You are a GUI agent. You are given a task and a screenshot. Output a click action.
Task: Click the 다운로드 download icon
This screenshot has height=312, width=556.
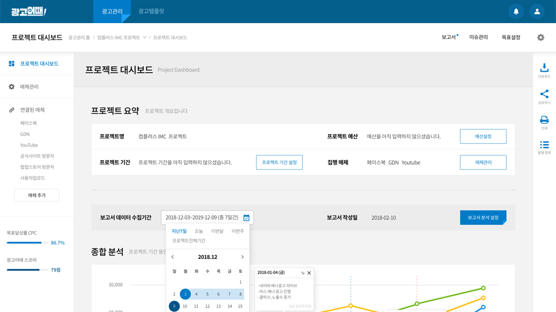[x=544, y=68]
